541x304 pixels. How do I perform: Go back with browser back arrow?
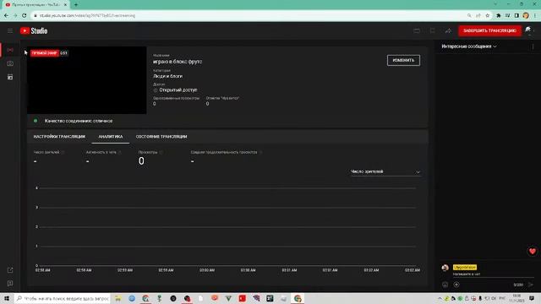click(6, 15)
